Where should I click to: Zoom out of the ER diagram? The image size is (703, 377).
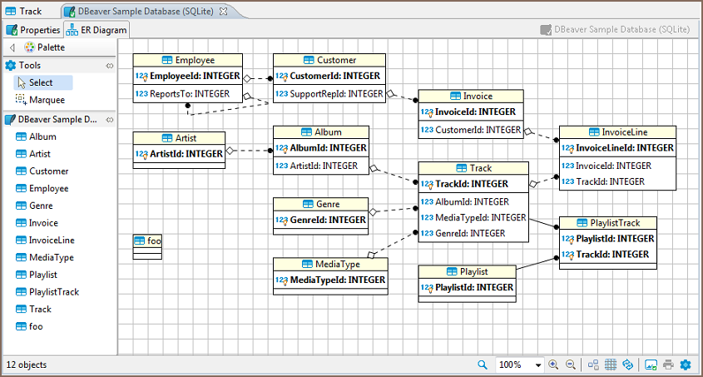pyautogui.click(x=571, y=365)
